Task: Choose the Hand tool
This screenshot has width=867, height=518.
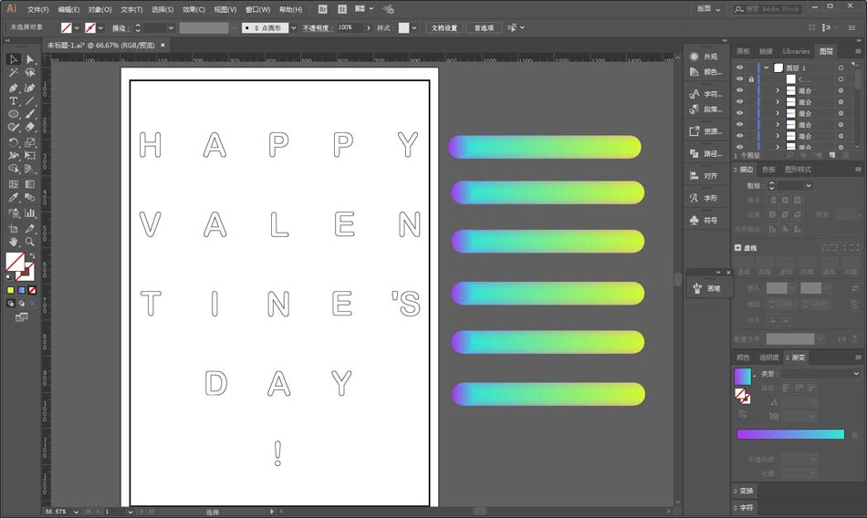Action: [14, 242]
